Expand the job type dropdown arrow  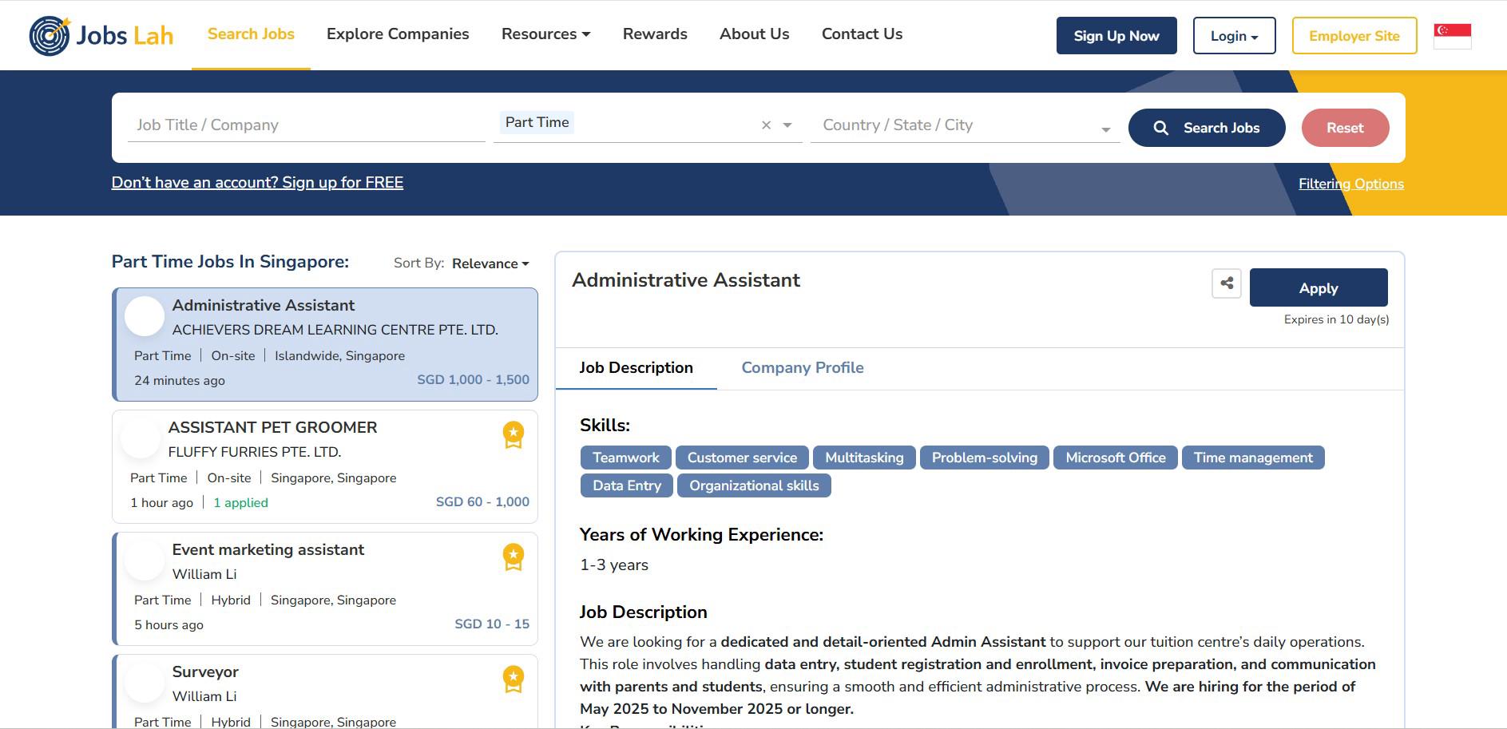pyautogui.click(x=787, y=125)
